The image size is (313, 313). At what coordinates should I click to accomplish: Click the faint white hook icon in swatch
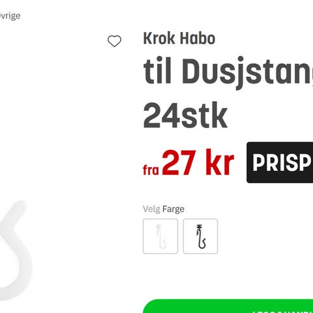161,237
